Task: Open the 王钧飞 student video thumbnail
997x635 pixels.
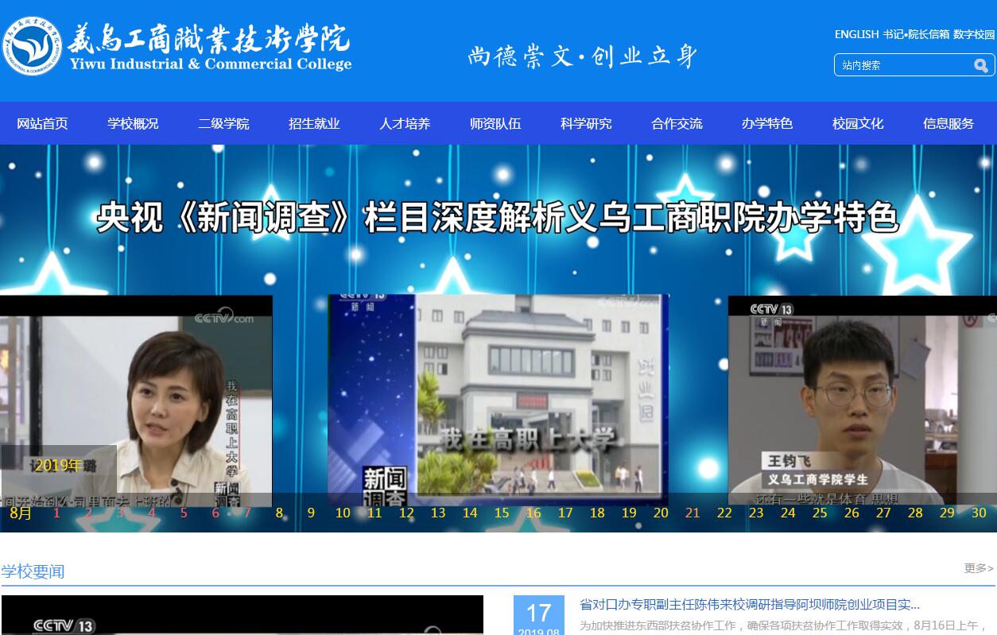Action: point(863,401)
